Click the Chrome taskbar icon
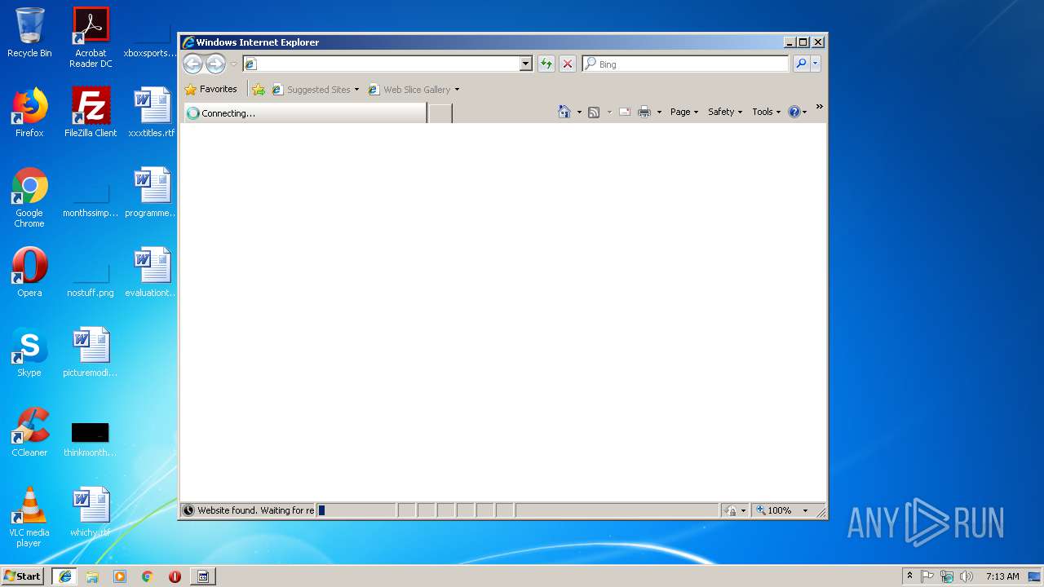The height and width of the screenshot is (587, 1044). 148,576
